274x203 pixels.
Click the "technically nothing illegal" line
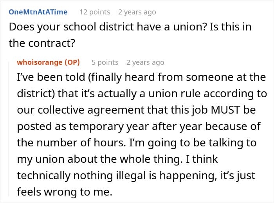tap(136, 175)
